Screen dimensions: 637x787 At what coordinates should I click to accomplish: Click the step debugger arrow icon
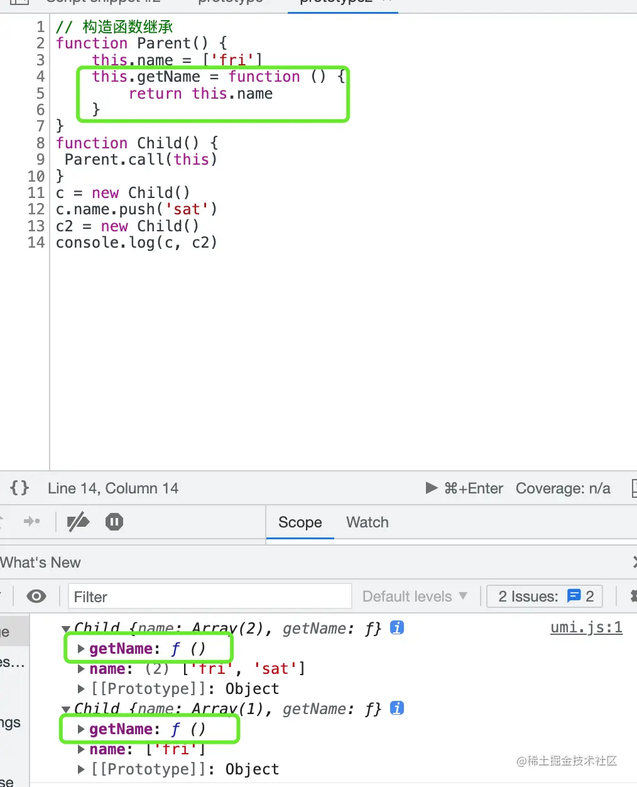point(31,521)
